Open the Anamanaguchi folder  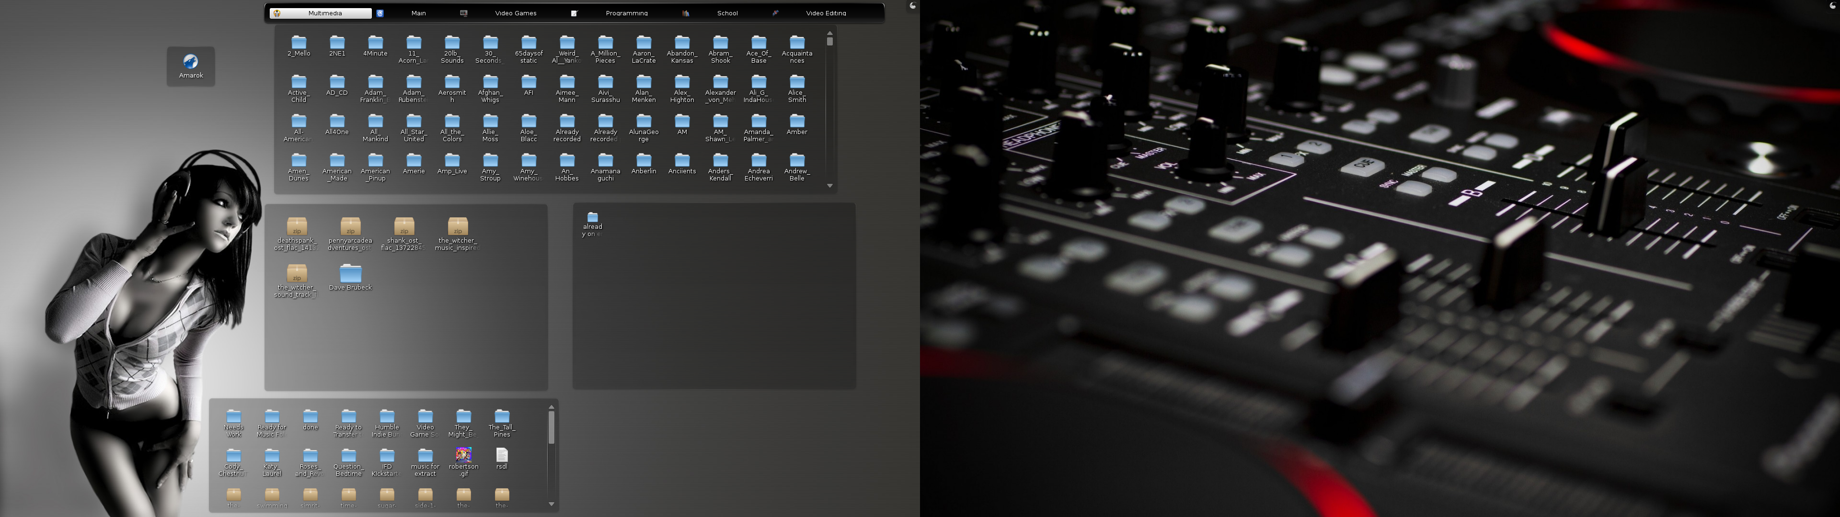606,167
